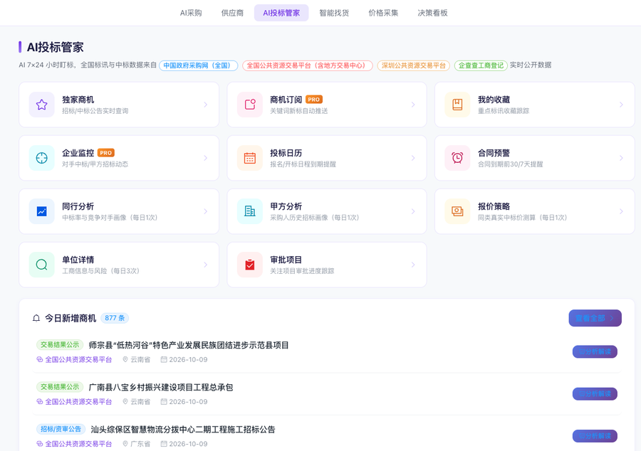Click AI分析解读 for 汕头综保区 project
Viewport: 641px width, 451px height.
(595, 436)
